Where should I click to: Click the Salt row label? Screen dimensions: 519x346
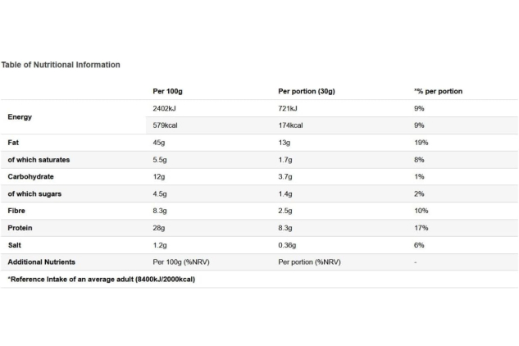pos(14,245)
